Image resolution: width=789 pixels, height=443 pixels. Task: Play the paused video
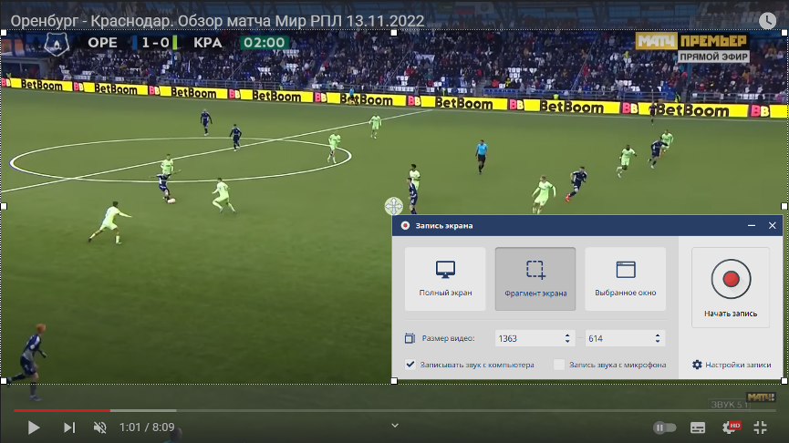[x=33, y=427]
